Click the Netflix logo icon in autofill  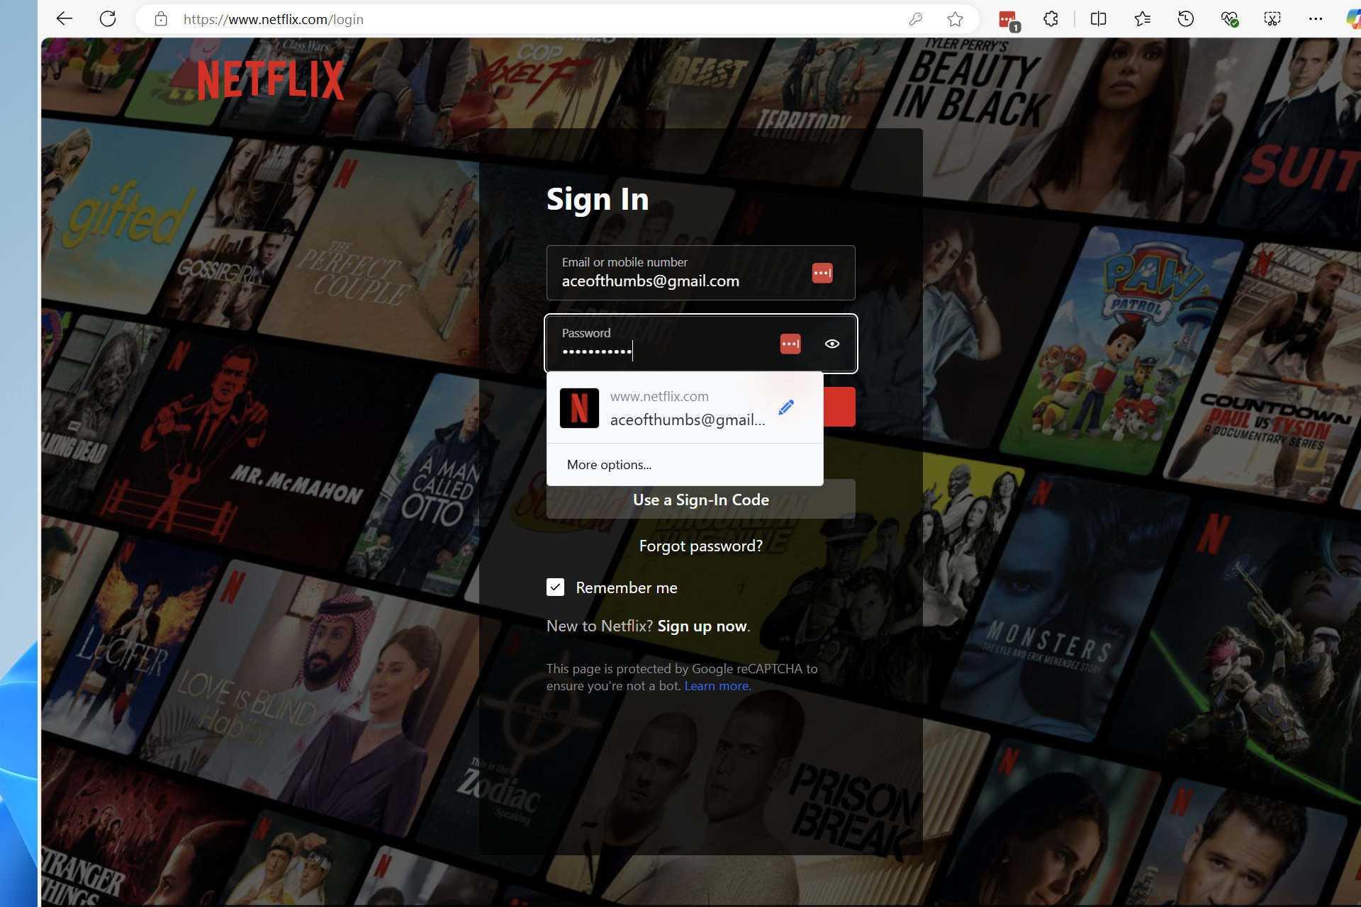pyautogui.click(x=578, y=407)
